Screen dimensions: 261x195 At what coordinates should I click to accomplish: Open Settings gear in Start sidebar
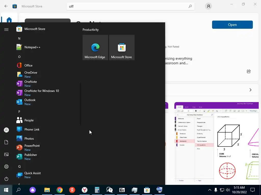click(6, 167)
